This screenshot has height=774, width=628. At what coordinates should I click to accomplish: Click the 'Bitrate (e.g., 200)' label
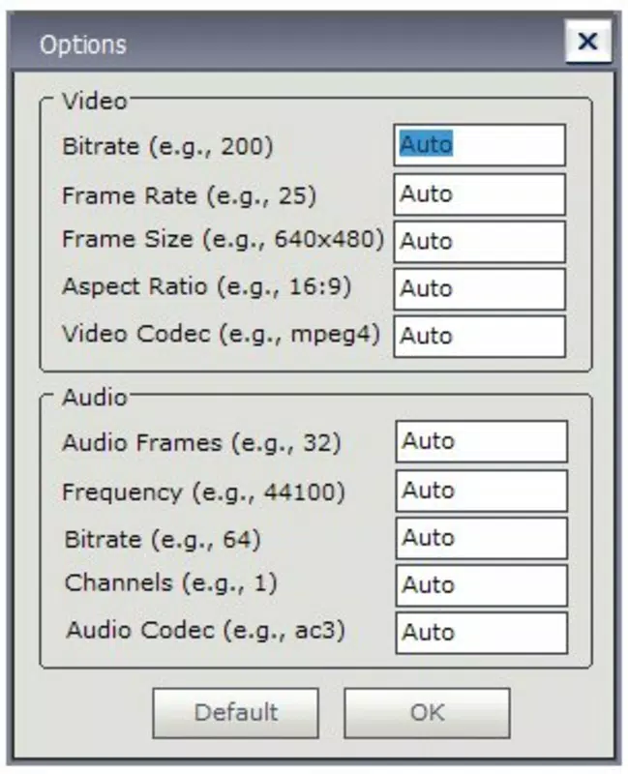pyautogui.click(x=167, y=147)
